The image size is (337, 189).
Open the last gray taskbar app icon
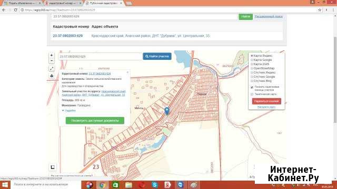point(194,185)
